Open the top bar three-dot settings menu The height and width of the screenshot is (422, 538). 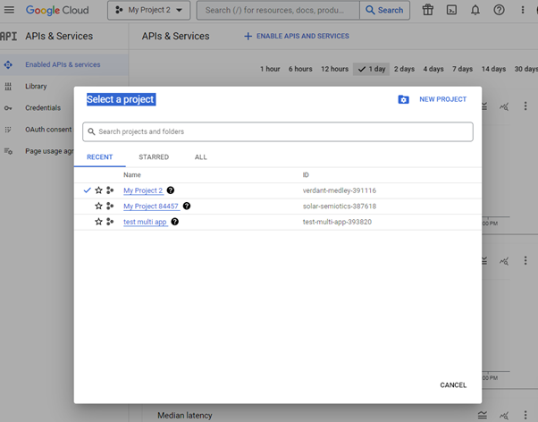click(523, 10)
